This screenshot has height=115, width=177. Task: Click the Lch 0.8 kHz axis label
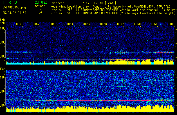click(x=2, y=56)
